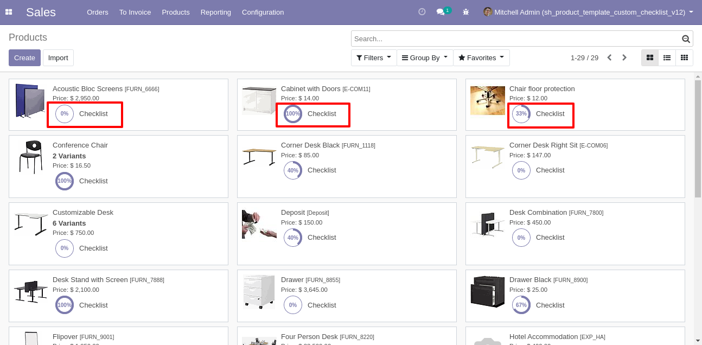Open Desk Stand with Screen image
Viewport: 702px width, 345px height.
pos(31,292)
